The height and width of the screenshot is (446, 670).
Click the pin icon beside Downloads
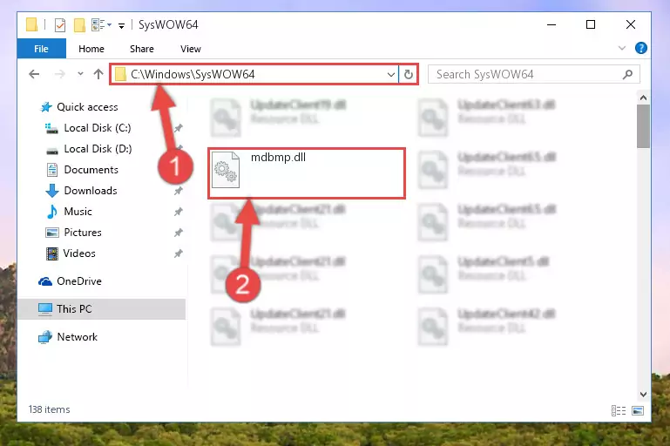179,191
